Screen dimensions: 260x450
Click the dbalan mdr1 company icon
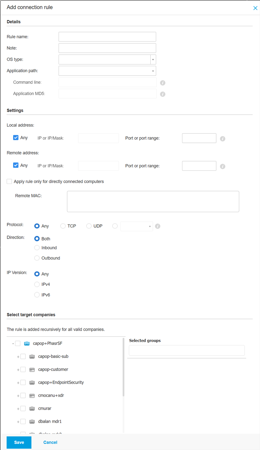[x=32, y=421]
